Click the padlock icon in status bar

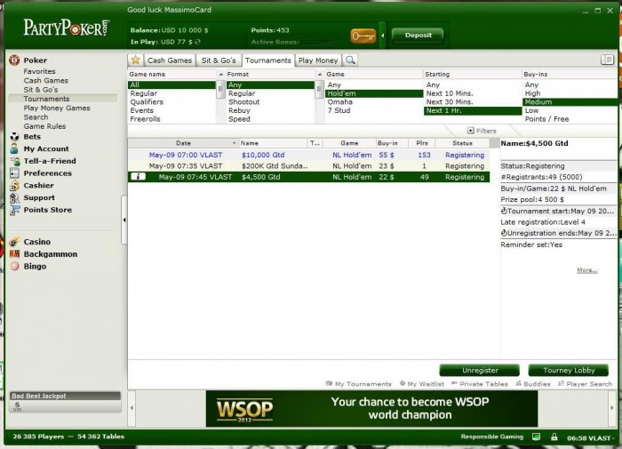coord(554,437)
